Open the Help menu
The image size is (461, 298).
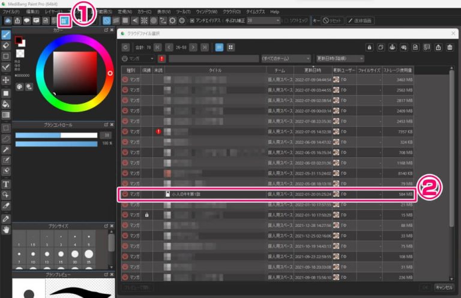tap(274, 11)
